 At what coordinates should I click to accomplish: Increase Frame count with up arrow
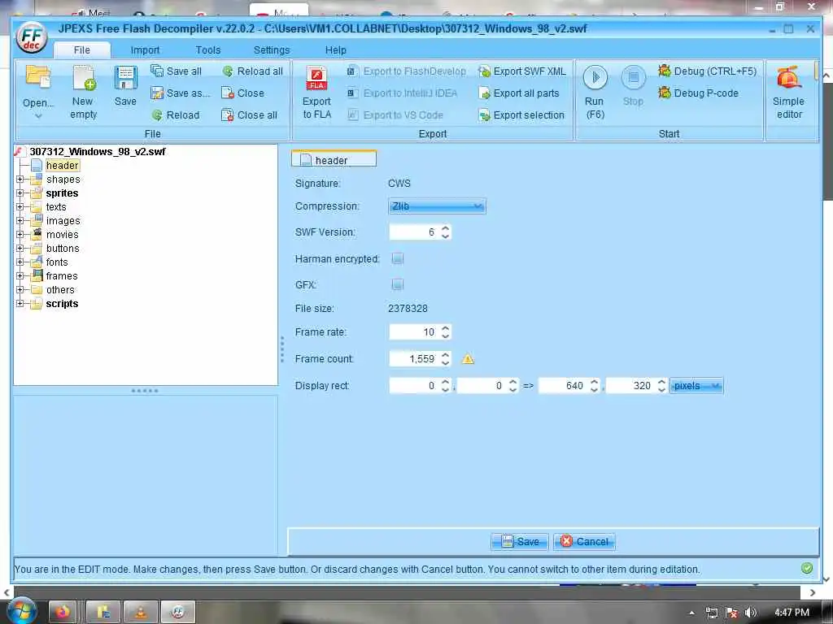point(445,356)
